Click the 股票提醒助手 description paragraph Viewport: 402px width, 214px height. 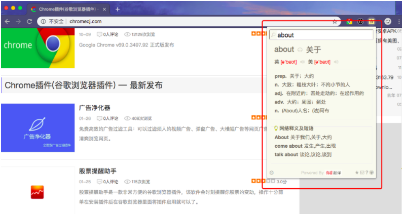(x=181, y=197)
